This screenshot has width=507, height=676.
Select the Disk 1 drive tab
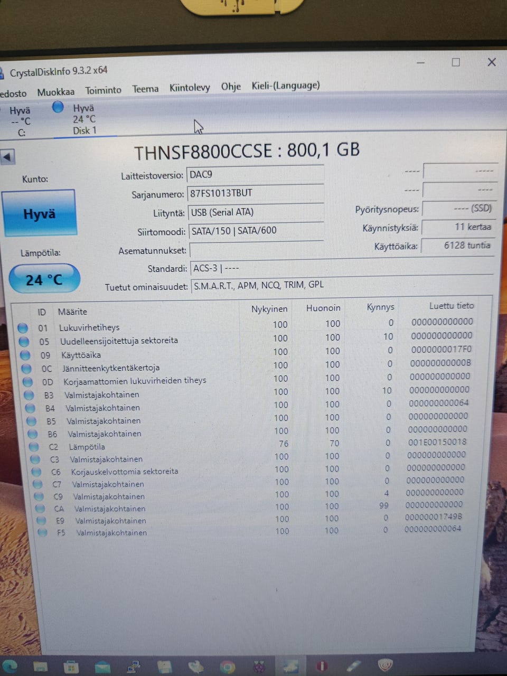click(83, 119)
